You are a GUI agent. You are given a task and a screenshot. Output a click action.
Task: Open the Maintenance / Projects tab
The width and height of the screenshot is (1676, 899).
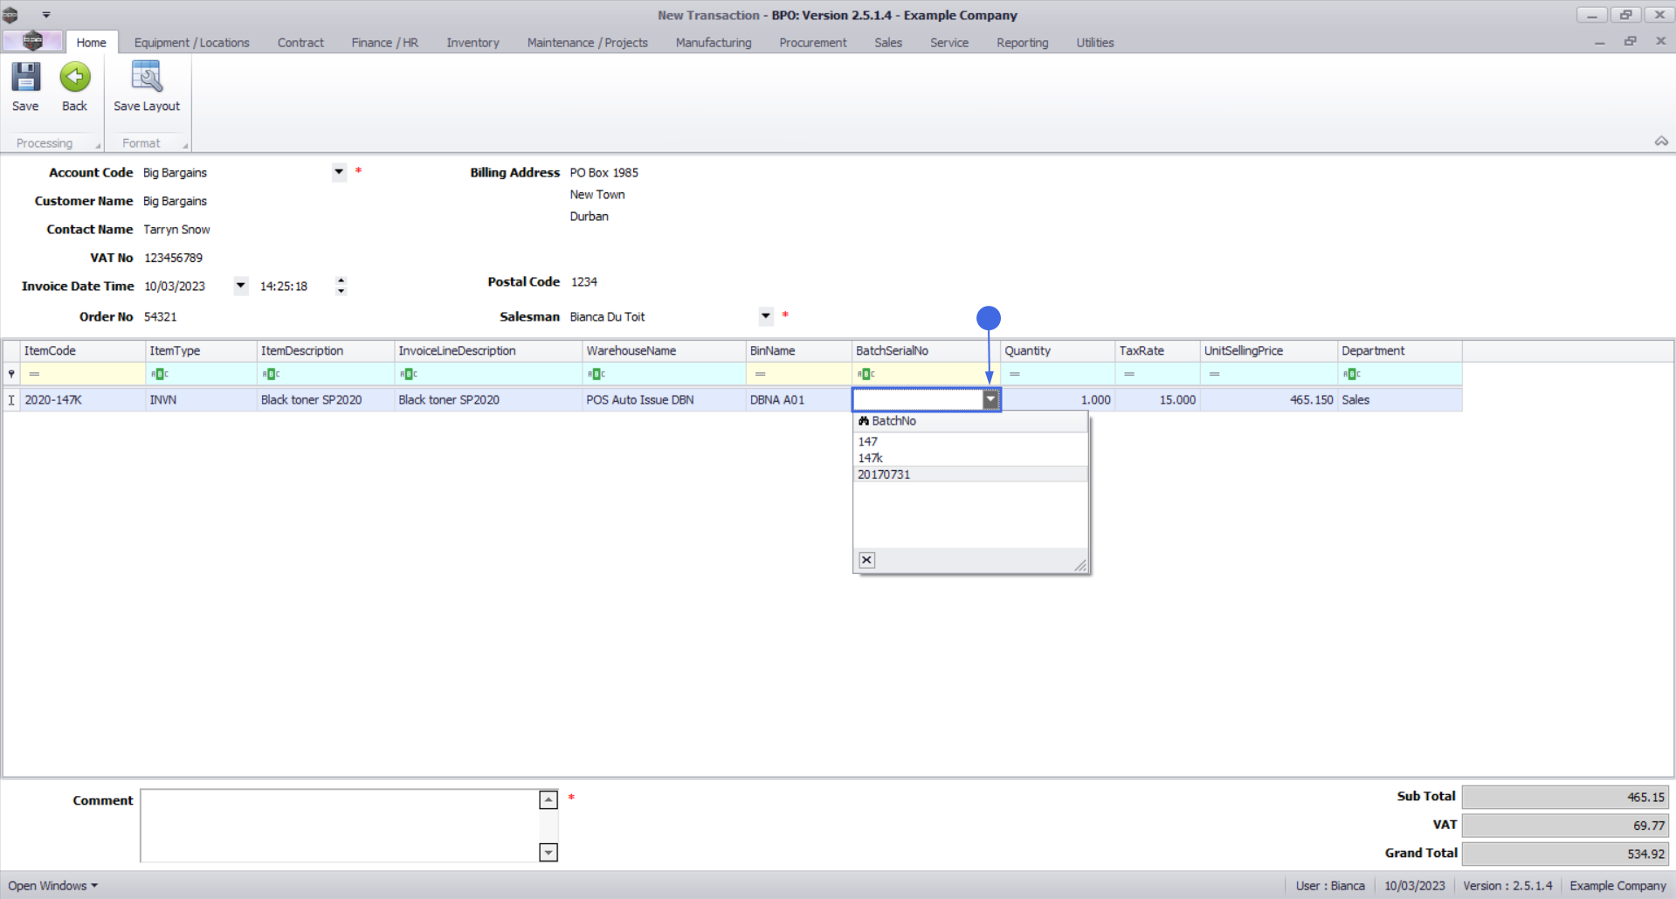point(587,42)
